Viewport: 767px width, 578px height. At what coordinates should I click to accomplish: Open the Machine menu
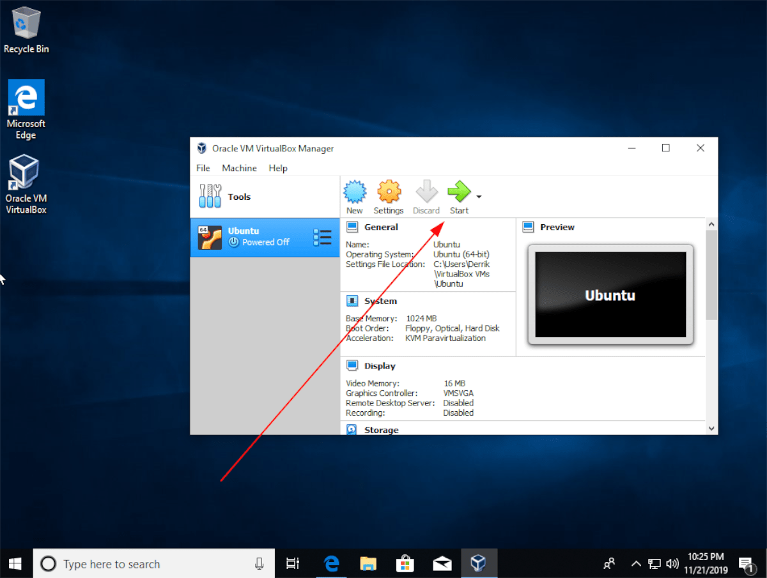click(239, 168)
